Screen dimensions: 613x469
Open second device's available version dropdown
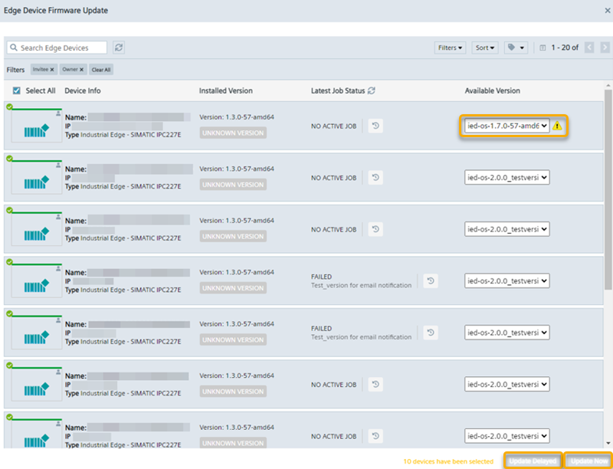(507, 178)
